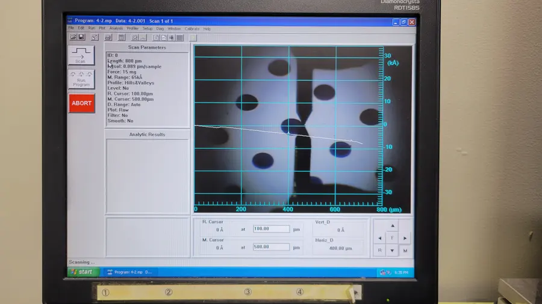The height and width of the screenshot is (304, 542).
Task: Click 'Profile: Hills&Valleys' parameter line
Action: coord(131,83)
